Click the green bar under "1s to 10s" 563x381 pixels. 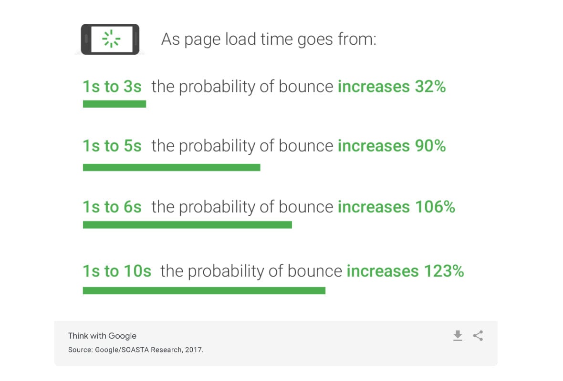point(204,291)
